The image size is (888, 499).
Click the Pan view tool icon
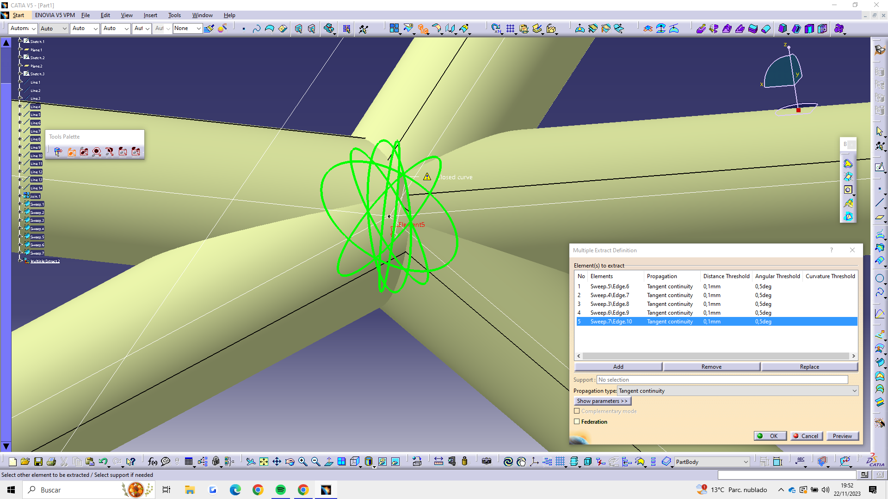[277, 462]
